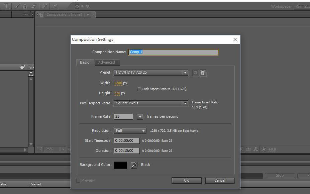Screen dimensions: 310x194
Task: Enable Lock Aspect Ratio checkbox
Action: click(139, 89)
